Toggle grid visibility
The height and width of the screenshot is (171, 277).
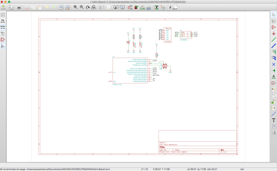(x=3, y=15)
